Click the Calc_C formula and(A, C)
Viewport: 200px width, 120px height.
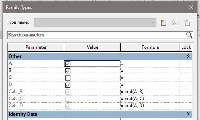pyautogui.click(x=134, y=99)
